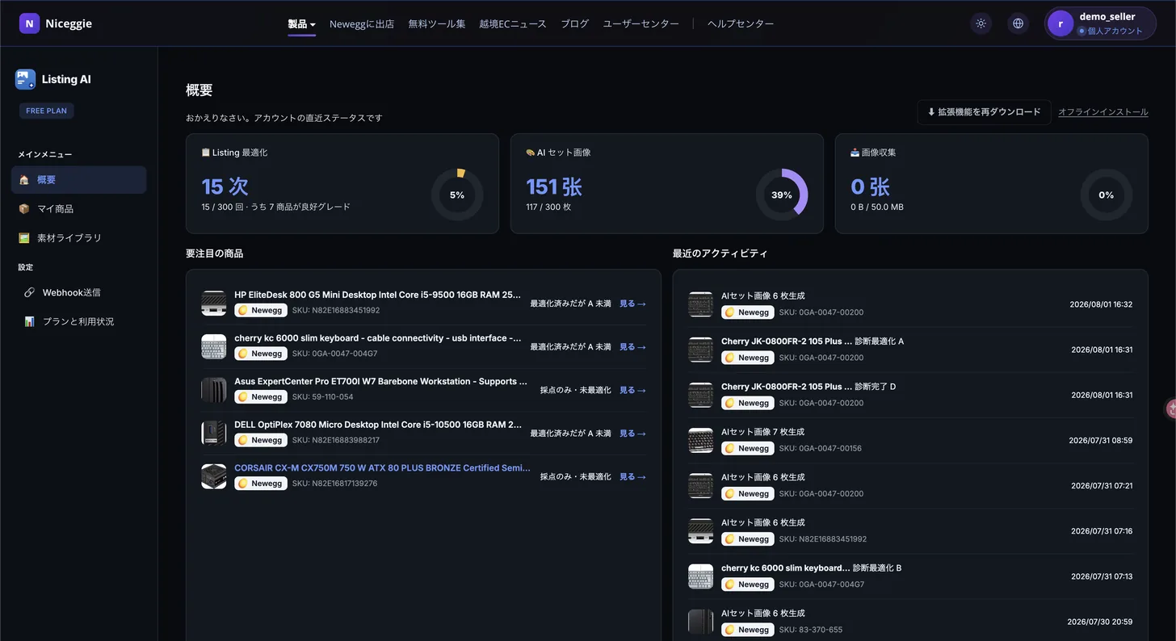Click Newegg badge of the 08:59 activity
1176x641 pixels.
[x=748, y=448]
